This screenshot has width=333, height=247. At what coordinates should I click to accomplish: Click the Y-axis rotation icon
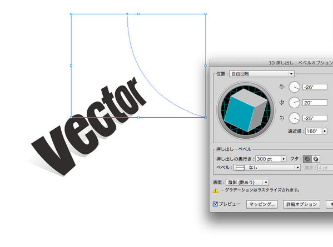coord(282,103)
